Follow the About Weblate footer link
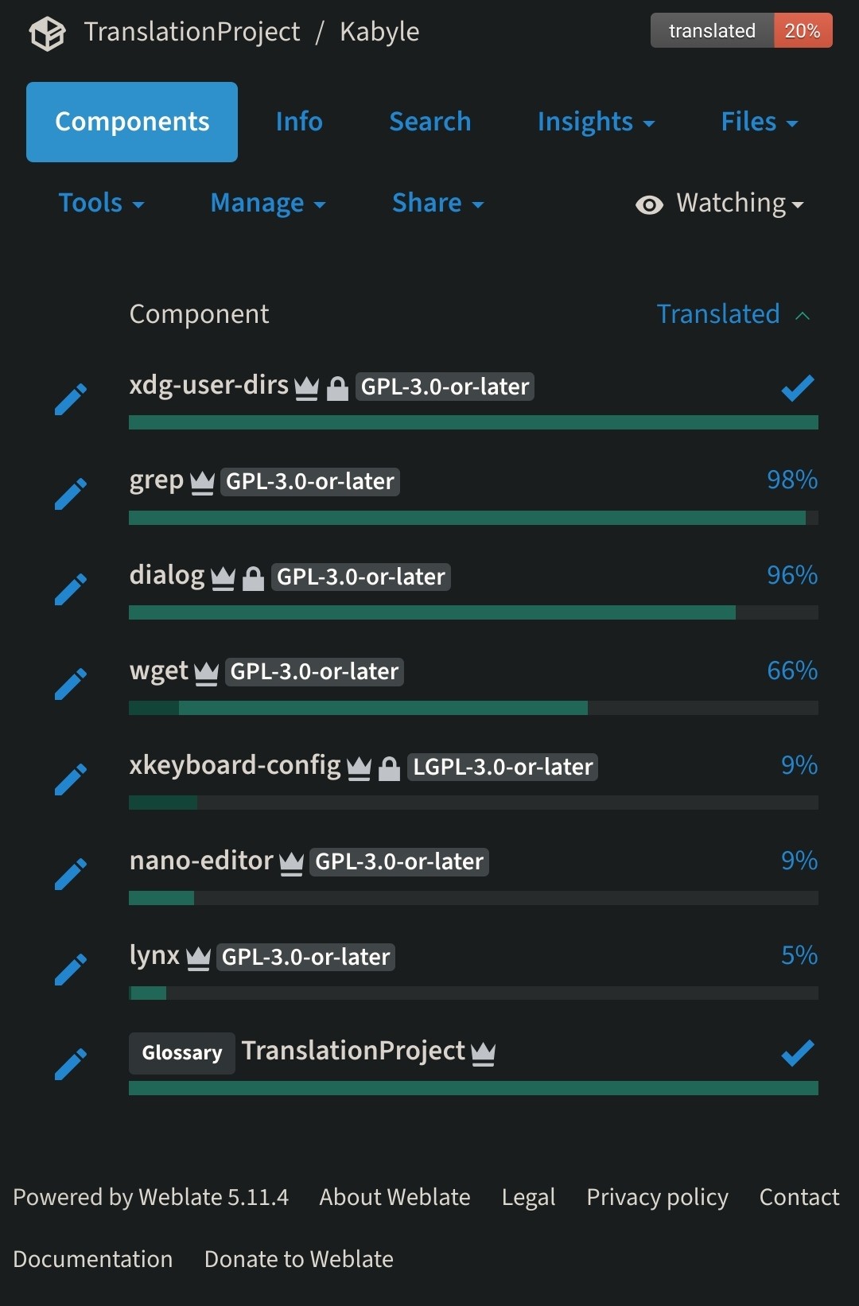Image resolution: width=859 pixels, height=1306 pixels. click(x=395, y=1197)
